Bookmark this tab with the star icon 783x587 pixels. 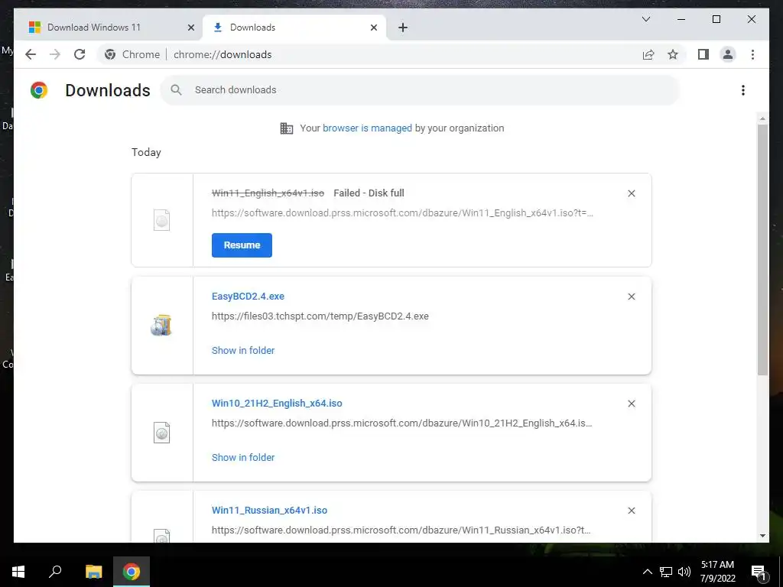[x=673, y=54]
